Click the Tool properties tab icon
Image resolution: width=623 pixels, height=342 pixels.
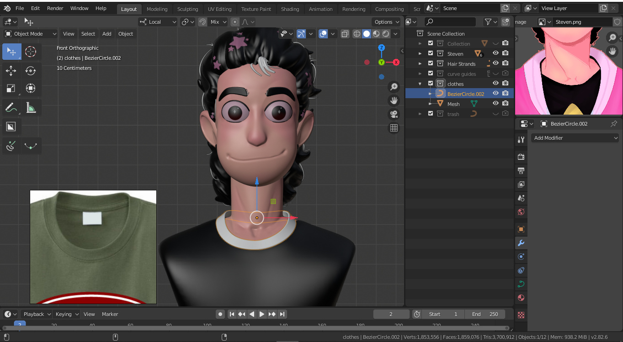pos(521,140)
